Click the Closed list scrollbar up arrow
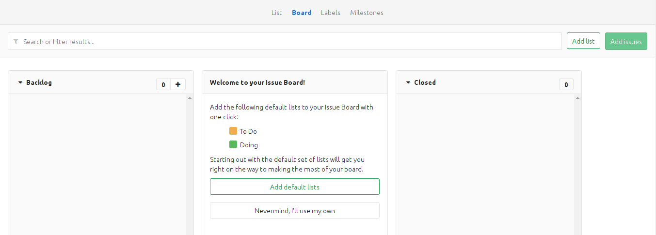This screenshot has width=656, height=235. pyautogui.click(x=577, y=98)
